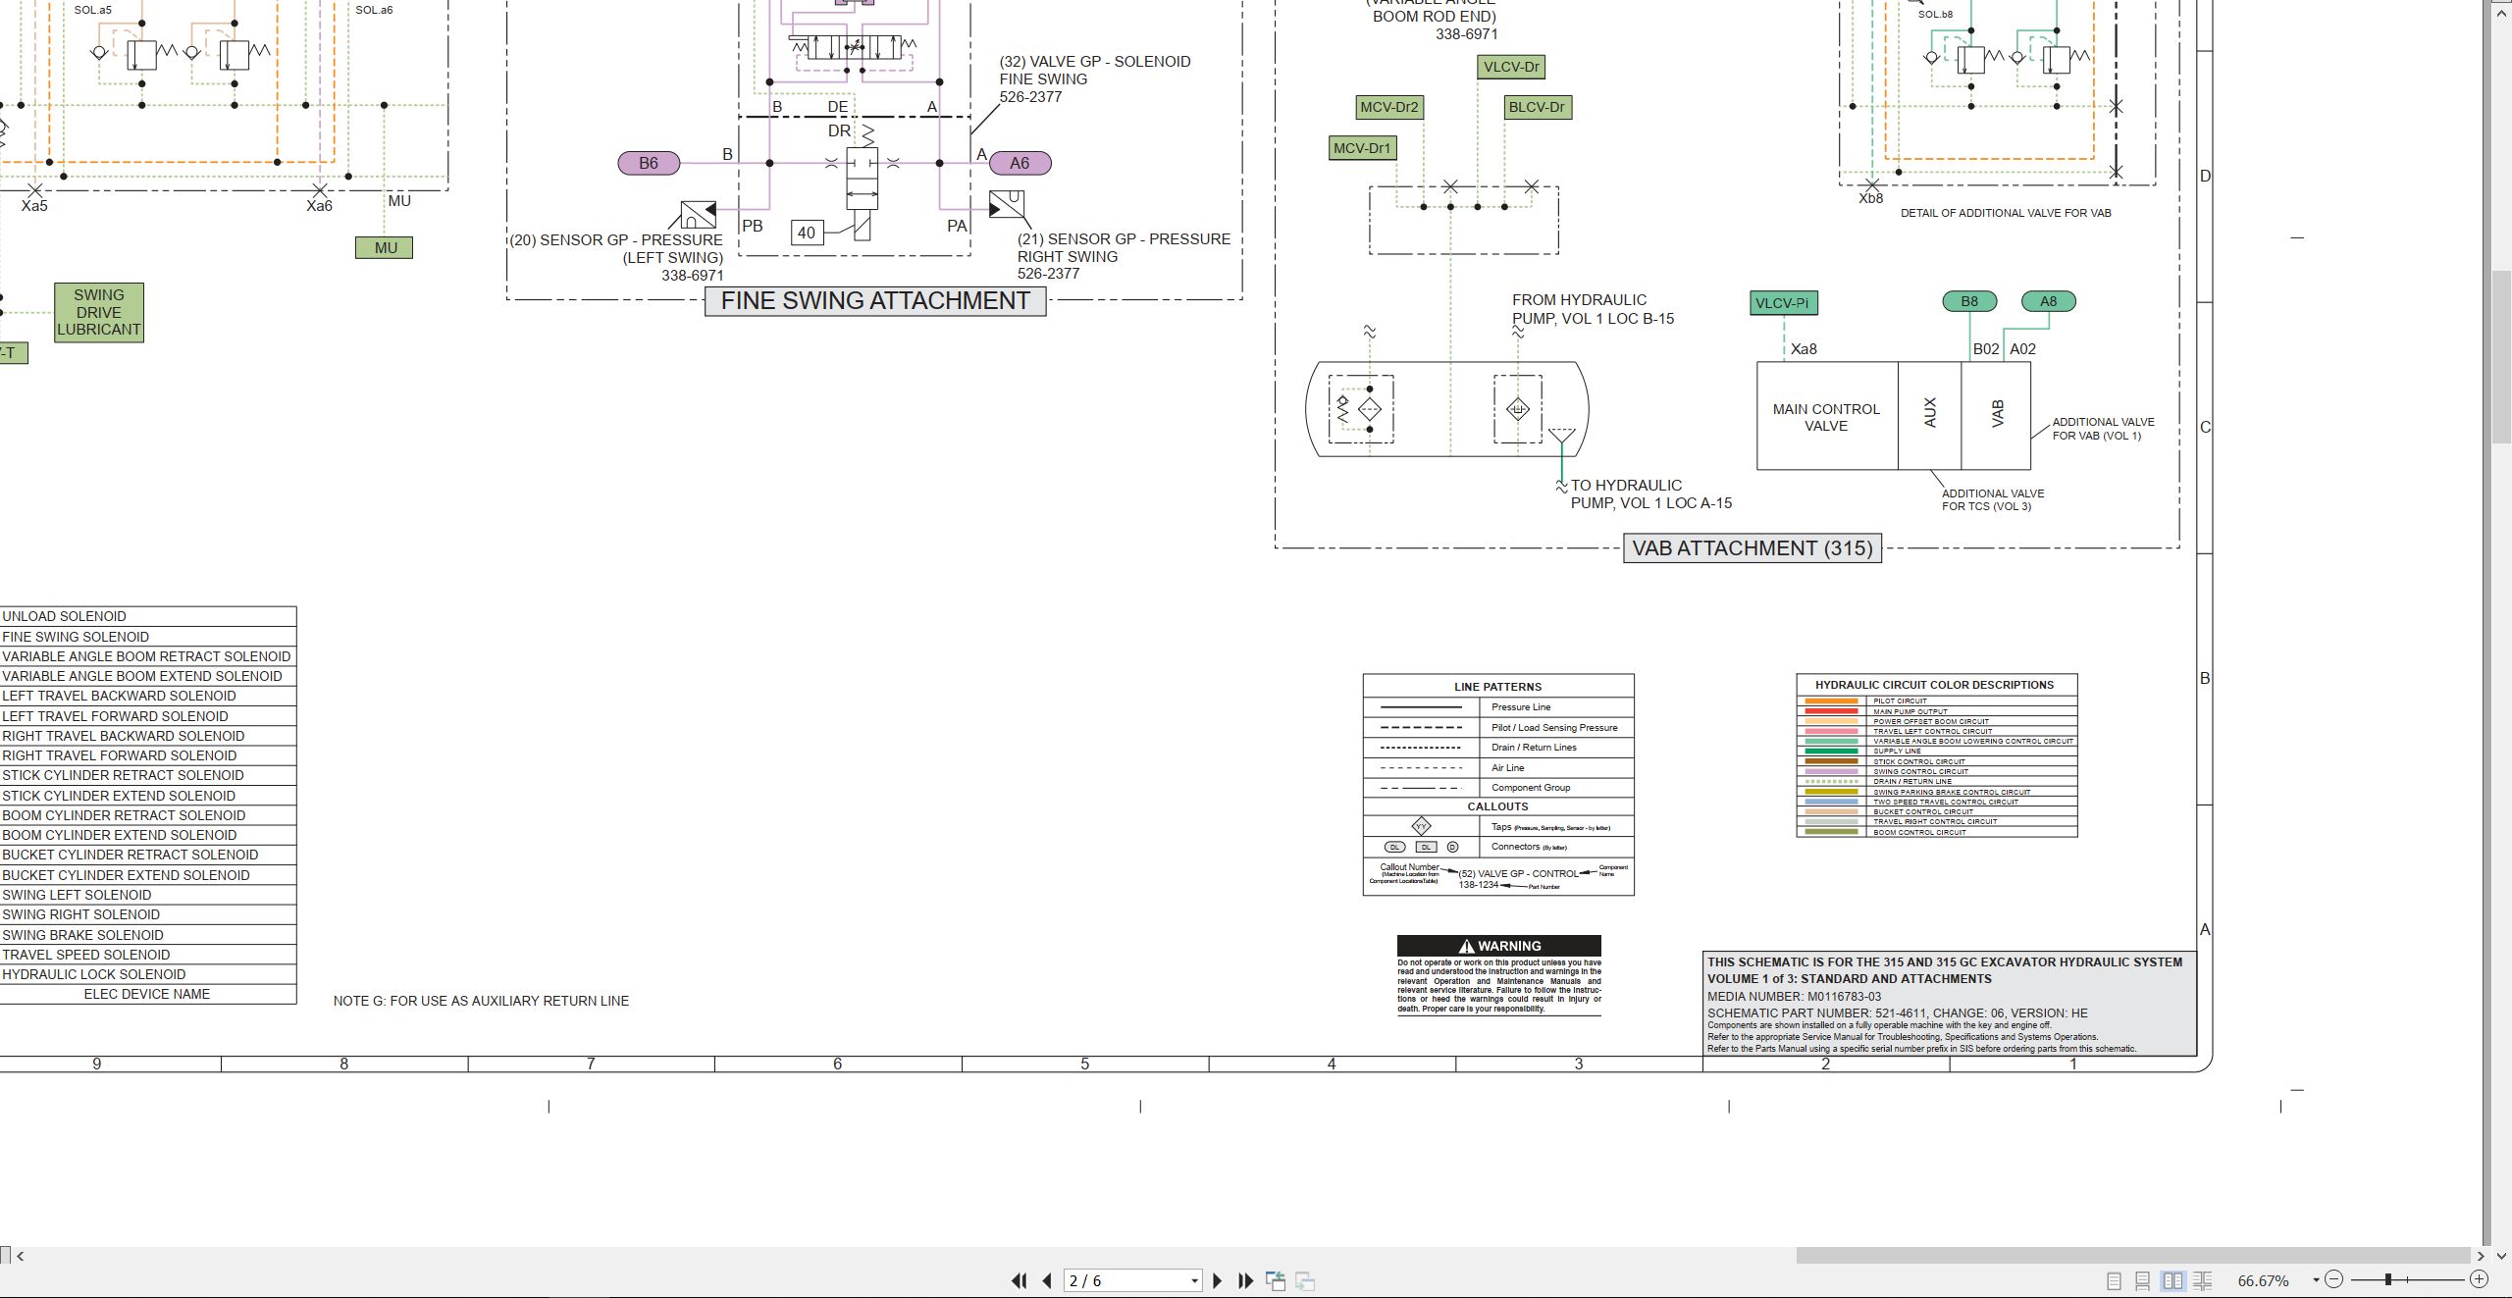
Task: Click the MAIN CONTROL VALVE block
Action: pos(1826,417)
